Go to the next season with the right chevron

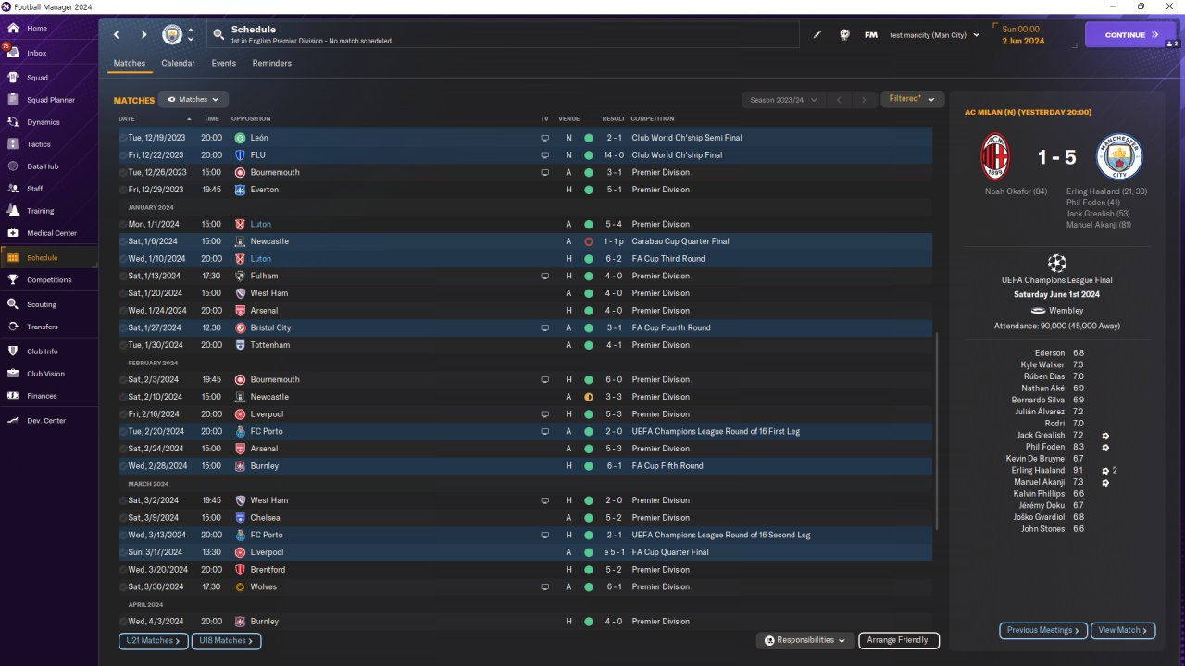pos(863,99)
